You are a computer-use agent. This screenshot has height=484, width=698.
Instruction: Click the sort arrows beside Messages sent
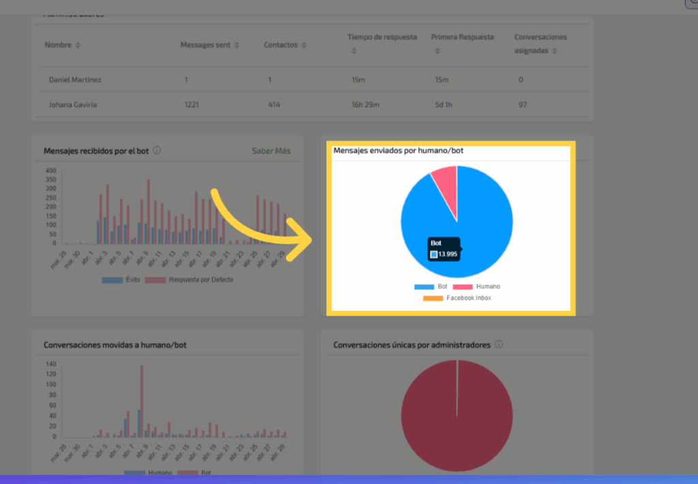237,45
